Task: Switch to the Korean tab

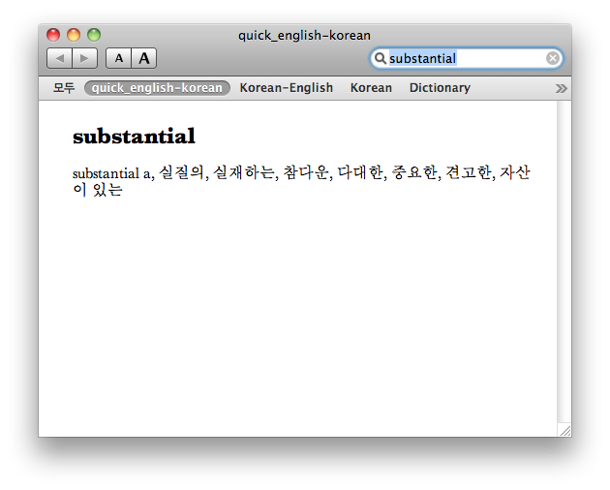Action: [x=371, y=88]
